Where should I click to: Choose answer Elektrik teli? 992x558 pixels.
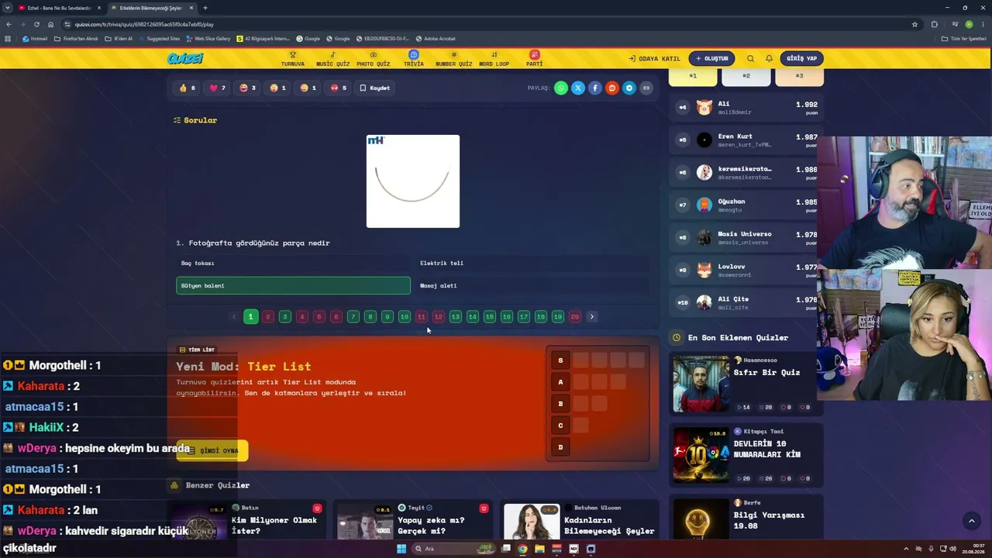tap(532, 263)
